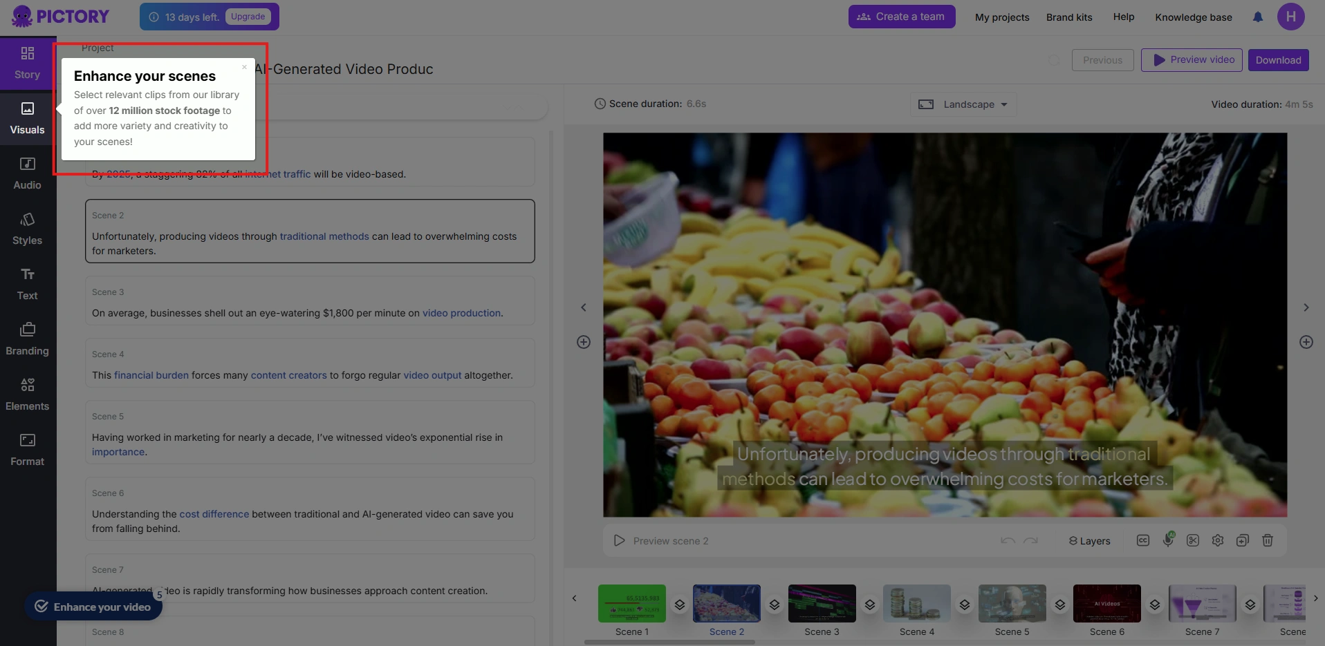Click the notification bell icon
1325x646 pixels.
click(1258, 17)
